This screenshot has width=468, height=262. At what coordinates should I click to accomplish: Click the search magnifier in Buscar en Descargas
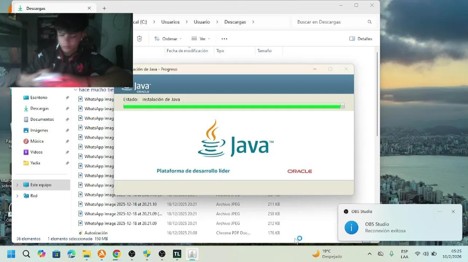pyautogui.click(x=370, y=22)
